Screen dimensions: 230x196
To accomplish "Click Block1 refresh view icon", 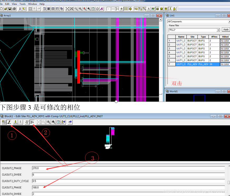I will point(58,122).
